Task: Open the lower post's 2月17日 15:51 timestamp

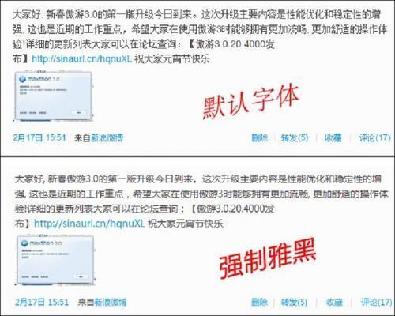Action: point(42,302)
